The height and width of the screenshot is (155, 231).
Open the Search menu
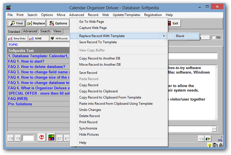pyautogui.click(x=32, y=15)
